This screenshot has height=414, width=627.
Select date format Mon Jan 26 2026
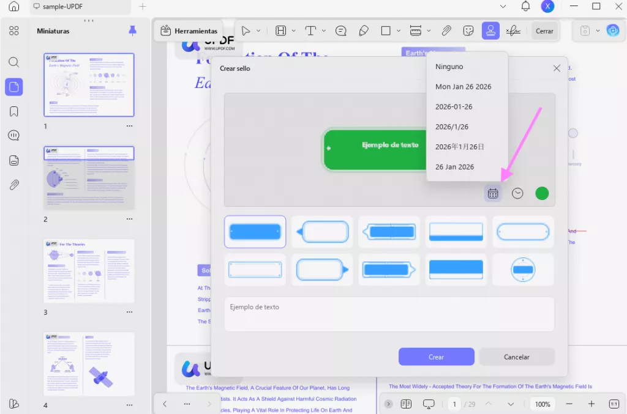pyautogui.click(x=463, y=87)
